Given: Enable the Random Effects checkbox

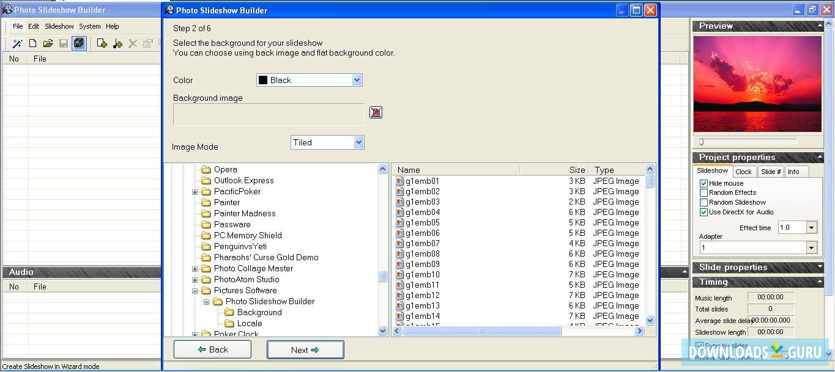Looking at the screenshot, I should (703, 193).
